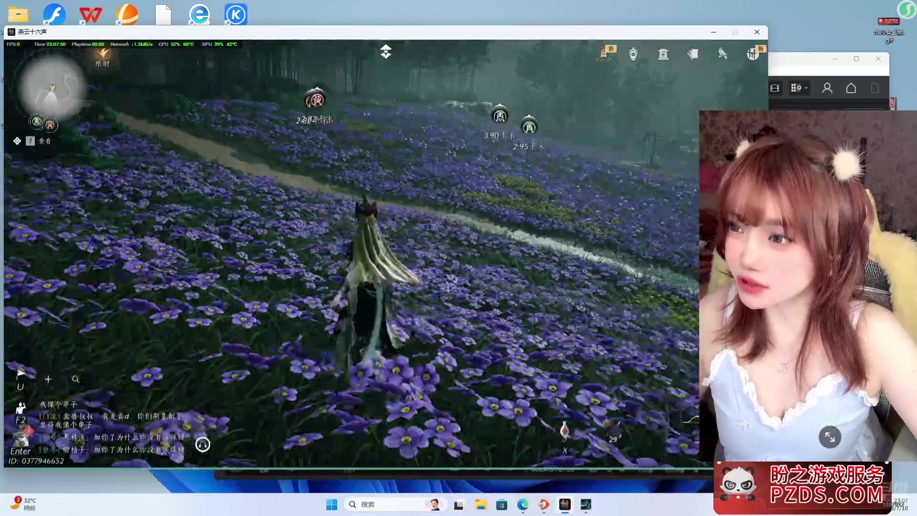Open Task View on the taskbar

pyautogui.click(x=459, y=505)
